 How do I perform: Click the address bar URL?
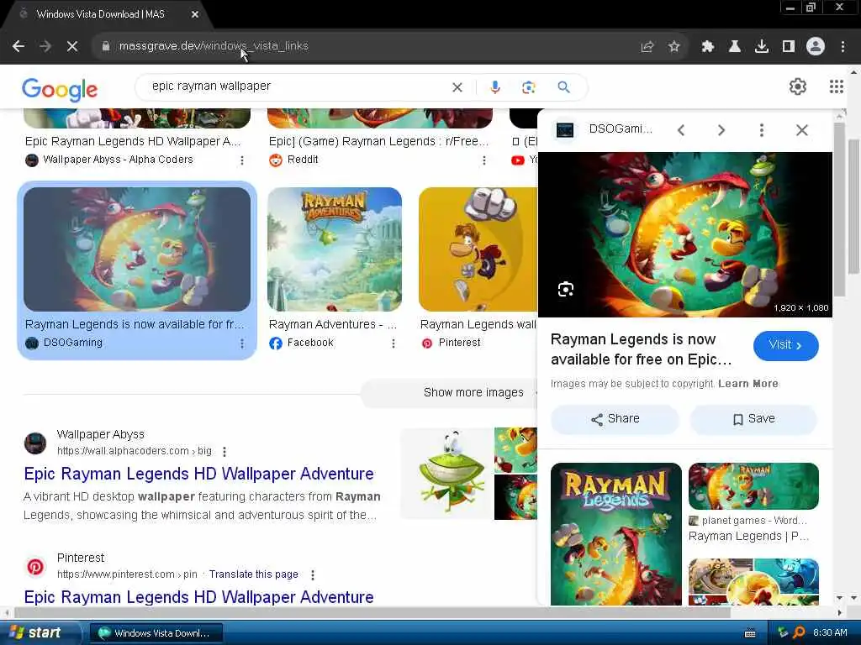tap(214, 46)
